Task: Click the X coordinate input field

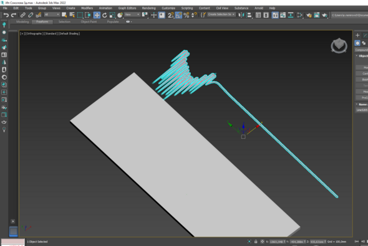Action: [277, 242]
